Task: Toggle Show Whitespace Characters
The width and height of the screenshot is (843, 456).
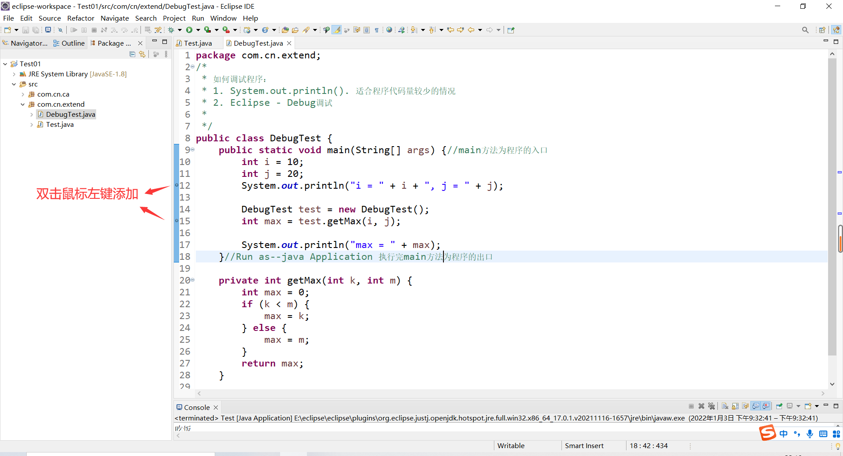Action: [x=377, y=30]
